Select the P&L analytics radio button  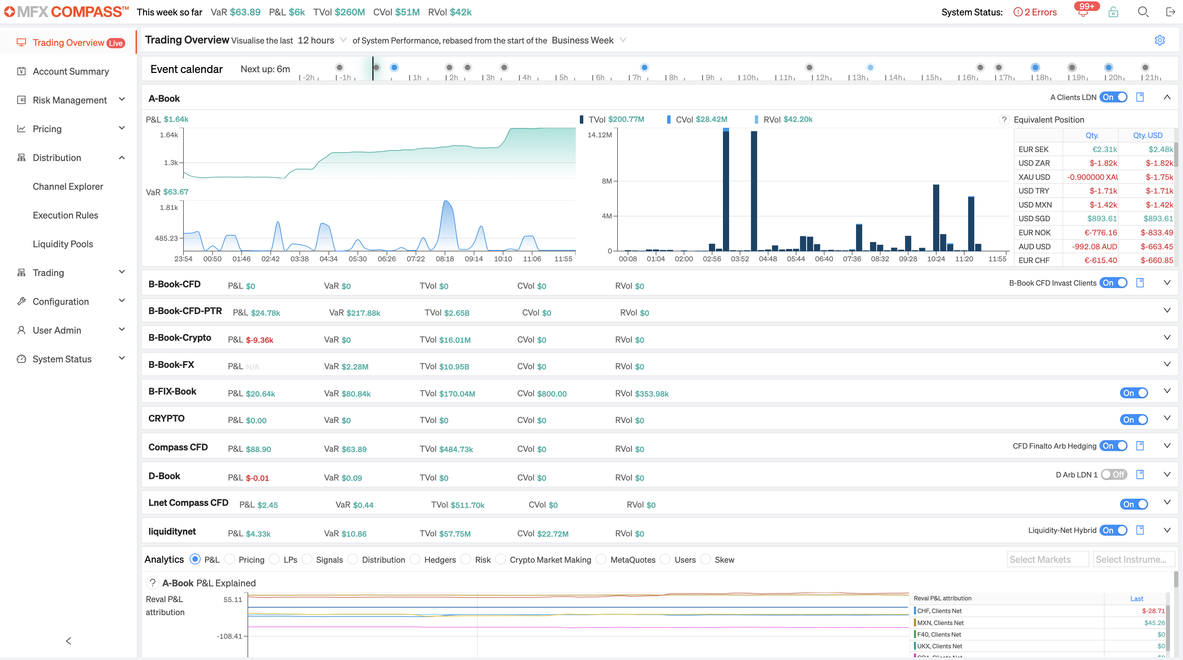[x=195, y=559]
